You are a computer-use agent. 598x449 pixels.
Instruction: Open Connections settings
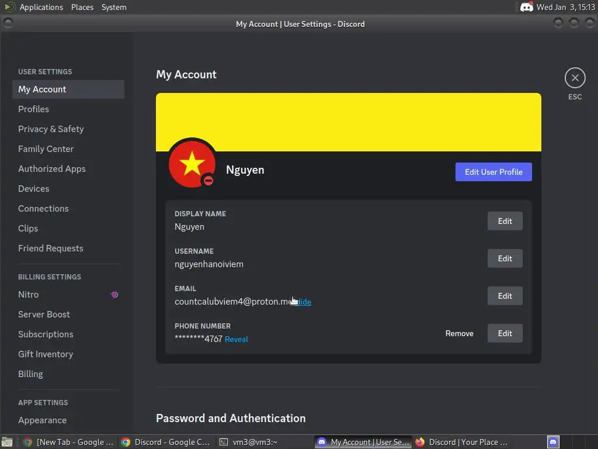point(68,209)
